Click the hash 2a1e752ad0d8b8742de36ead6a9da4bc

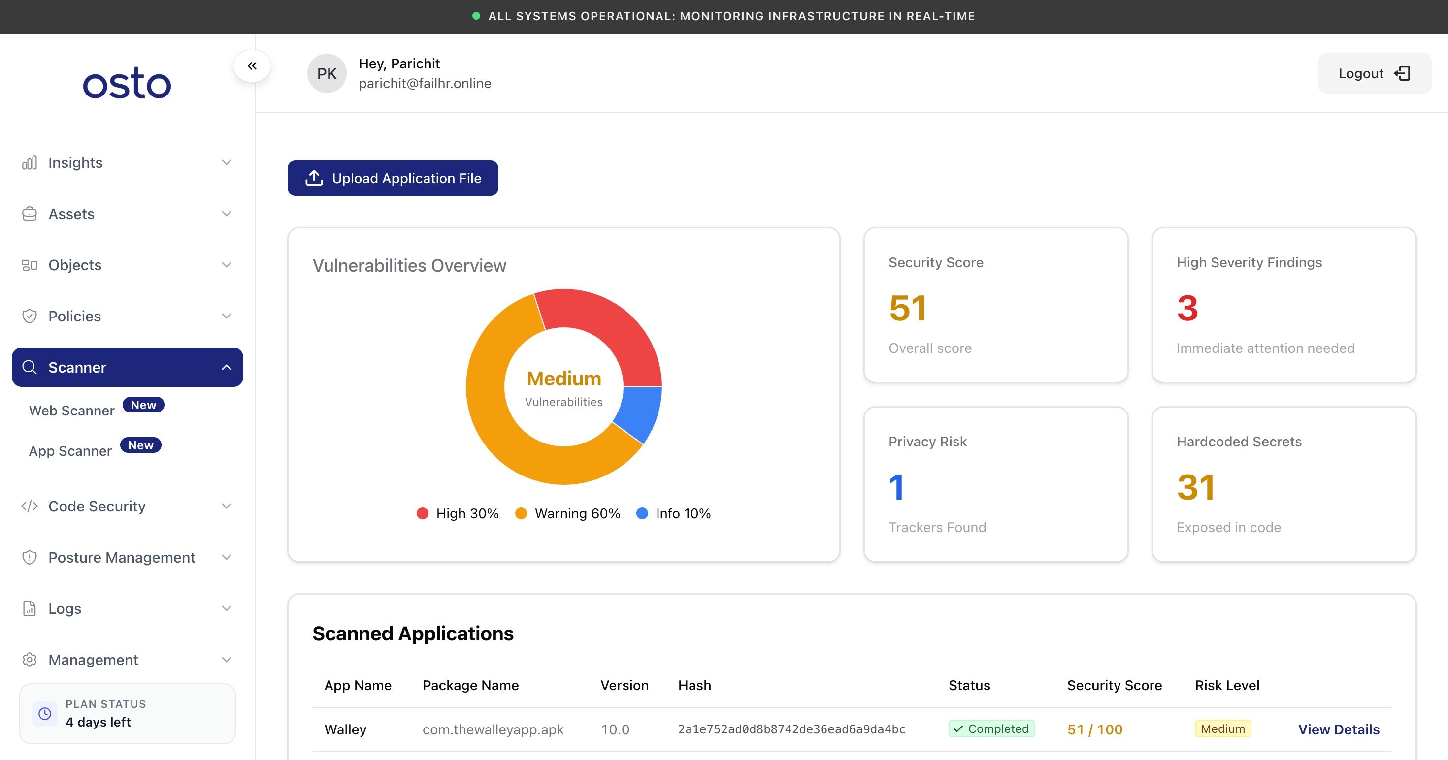[791, 729]
